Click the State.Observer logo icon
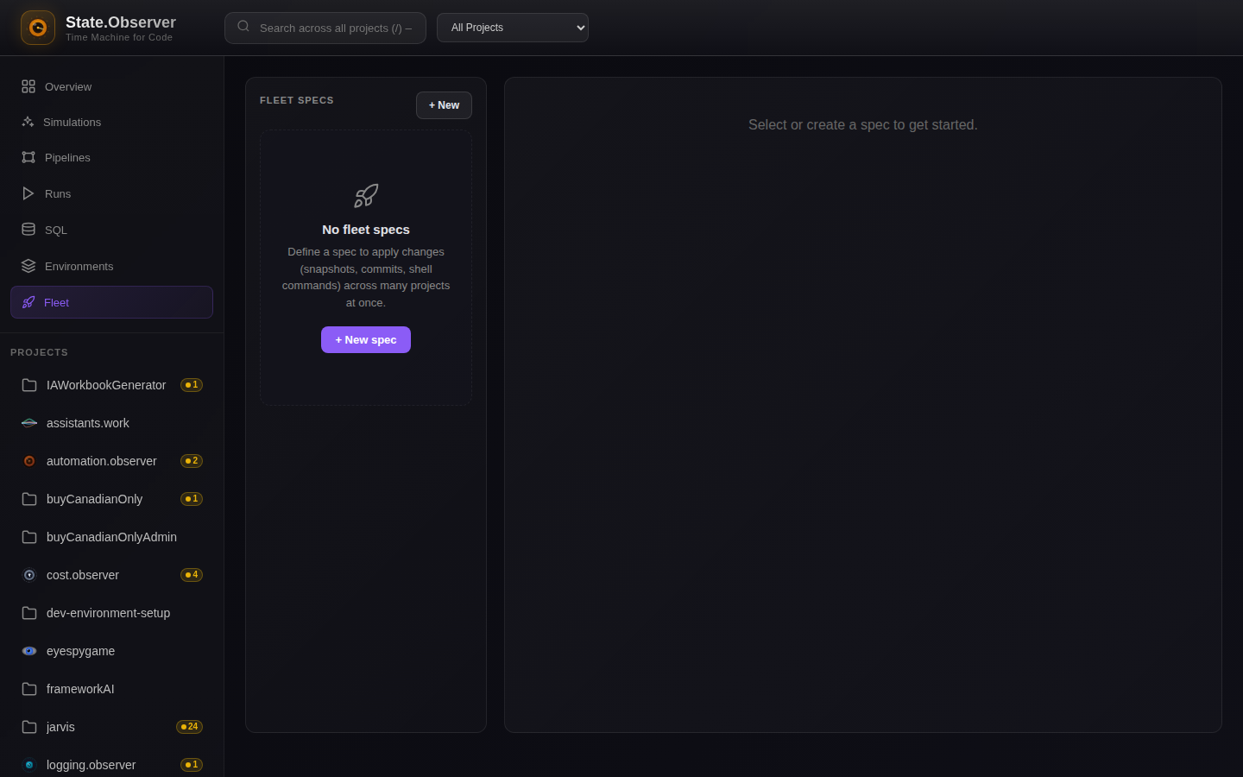This screenshot has width=1243, height=777. point(38,28)
